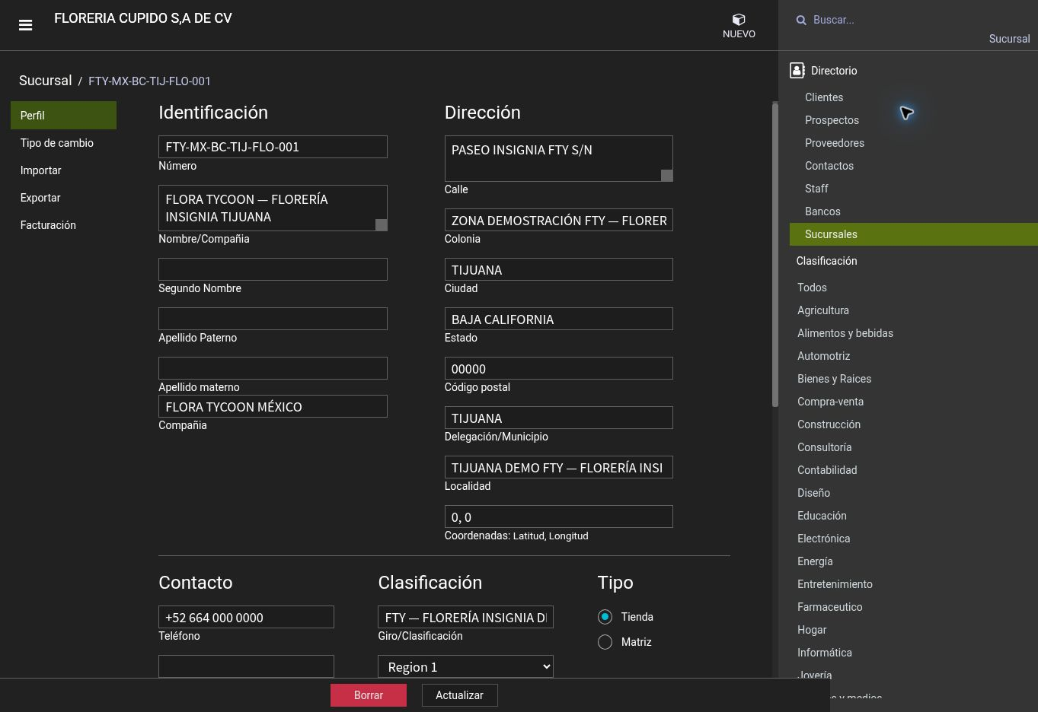
Task: Open Contactos in the directory
Action: [x=829, y=166]
